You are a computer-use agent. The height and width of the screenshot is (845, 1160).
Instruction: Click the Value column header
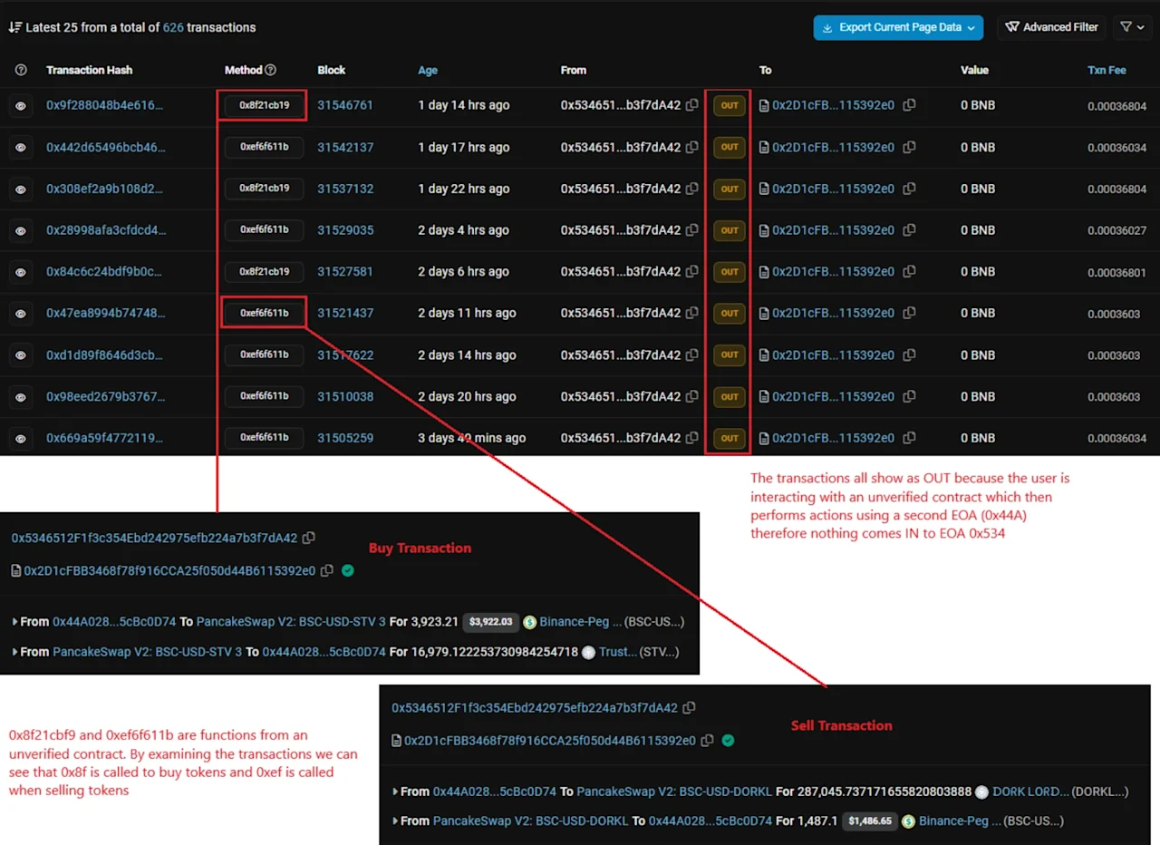point(975,70)
